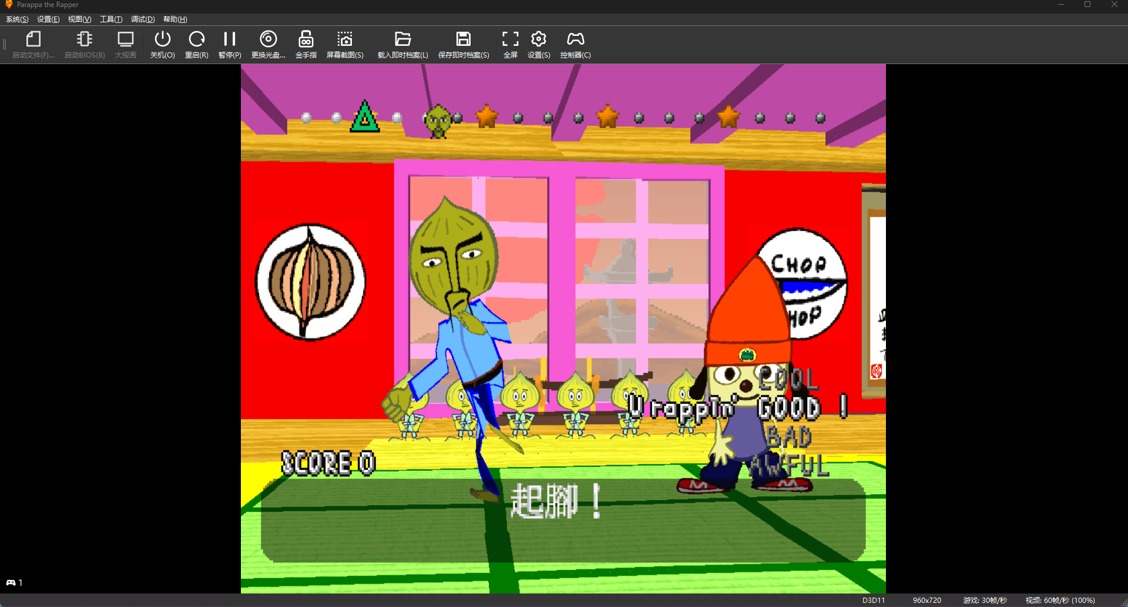
Task: Open Settings gear (设置) toolbar icon
Action: point(539,39)
